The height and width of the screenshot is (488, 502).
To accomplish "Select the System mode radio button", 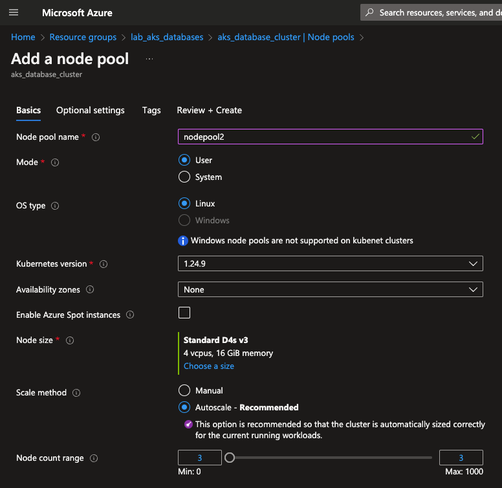I will click(x=184, y=177).
